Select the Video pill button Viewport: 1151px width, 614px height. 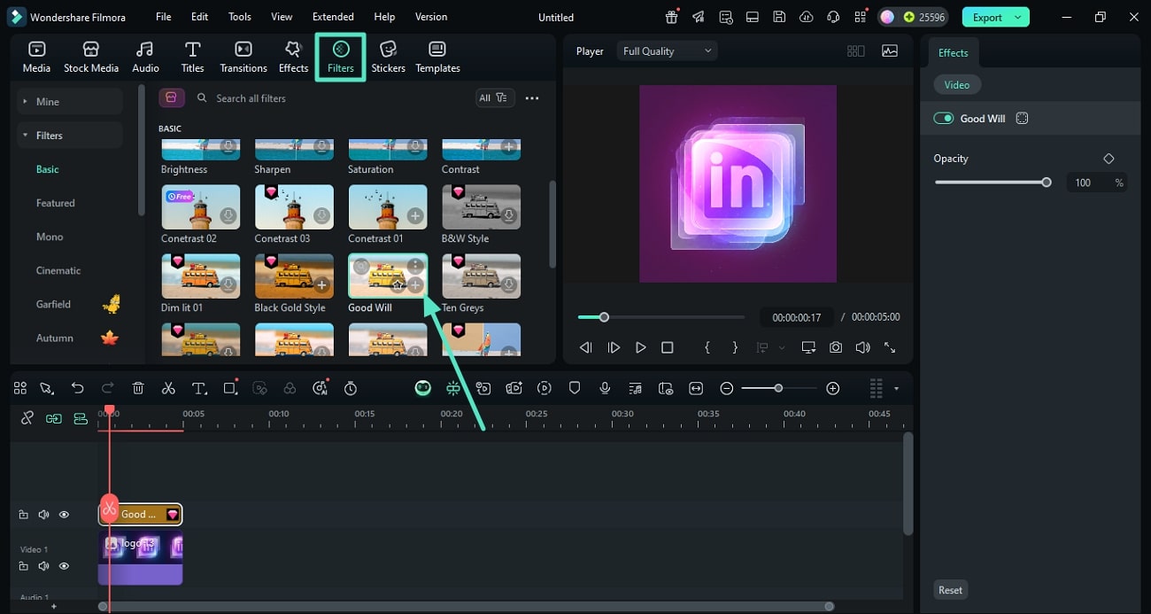(957, 85)
